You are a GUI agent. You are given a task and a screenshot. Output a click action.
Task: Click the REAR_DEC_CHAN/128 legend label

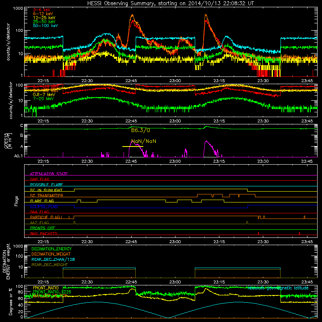[53, 260]
